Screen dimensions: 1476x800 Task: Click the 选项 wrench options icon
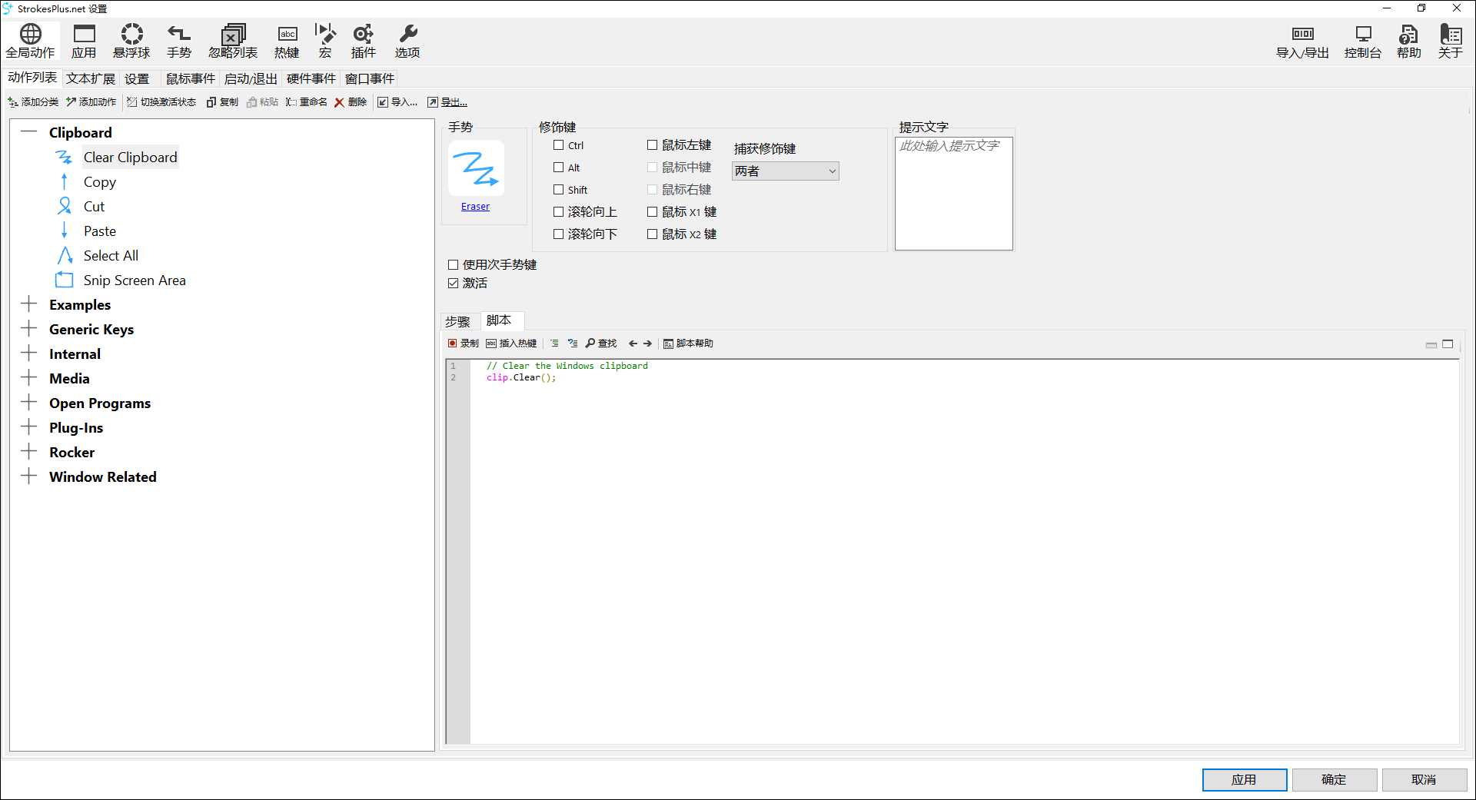[407, 41]
